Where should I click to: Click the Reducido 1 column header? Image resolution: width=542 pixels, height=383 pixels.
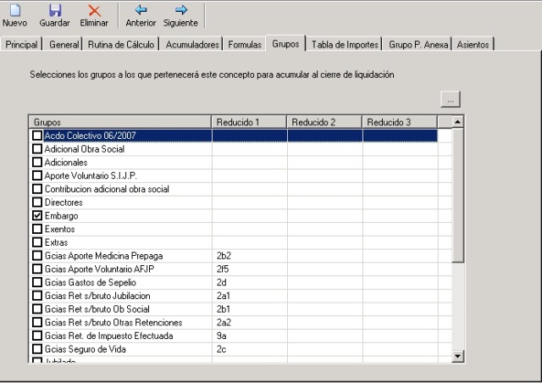click(x=249, y=122)
